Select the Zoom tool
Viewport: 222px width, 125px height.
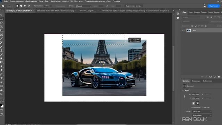tap(1, 94)
